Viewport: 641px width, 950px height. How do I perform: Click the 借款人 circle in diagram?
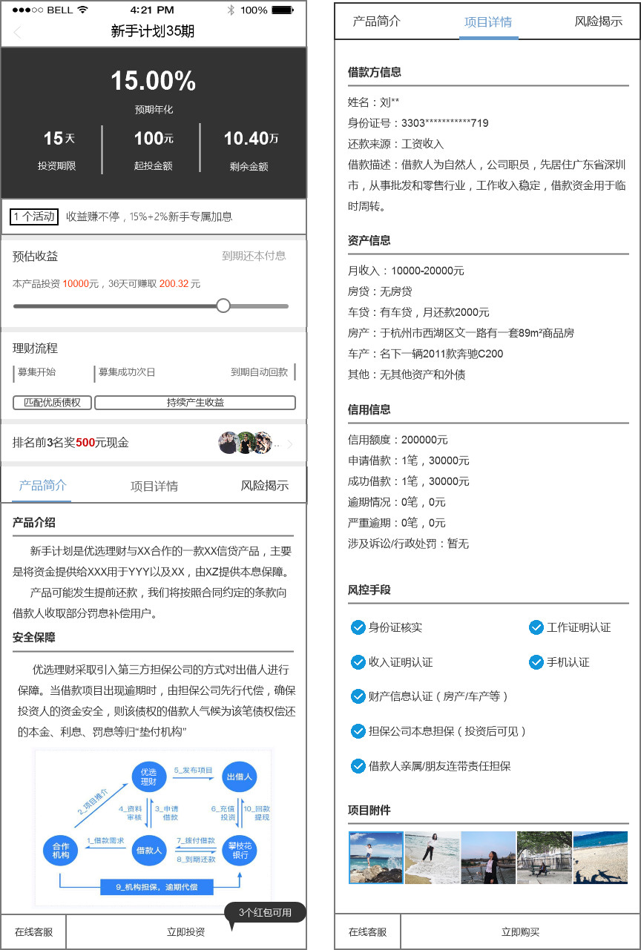pyautogui.click(x=148, y=851)
